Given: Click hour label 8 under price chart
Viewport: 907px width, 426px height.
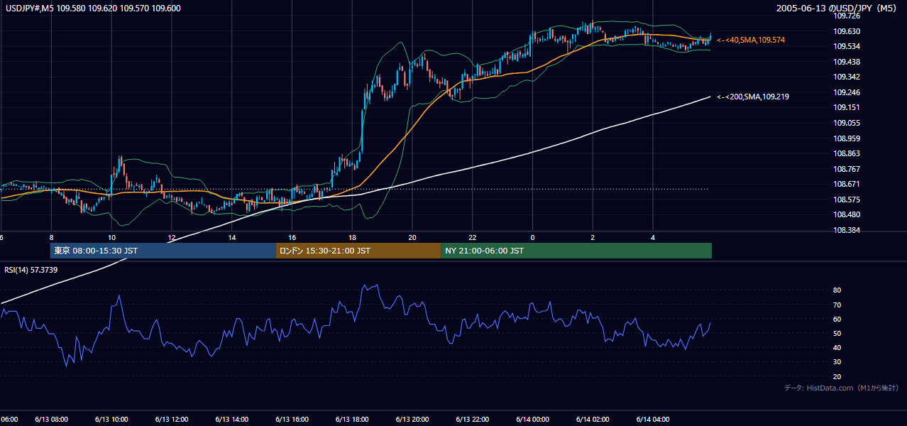Looking at the screenshot, I should click(x=51, y=237).
